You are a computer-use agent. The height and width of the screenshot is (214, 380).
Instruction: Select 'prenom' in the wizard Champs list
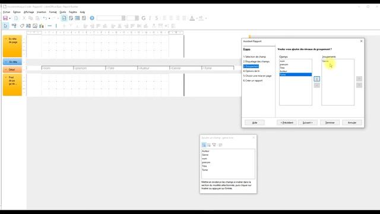(296, 65)
